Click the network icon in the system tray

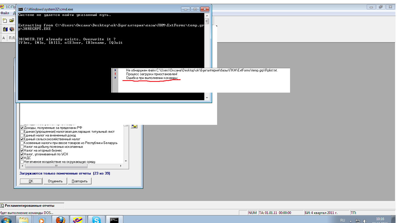point(357,221)
